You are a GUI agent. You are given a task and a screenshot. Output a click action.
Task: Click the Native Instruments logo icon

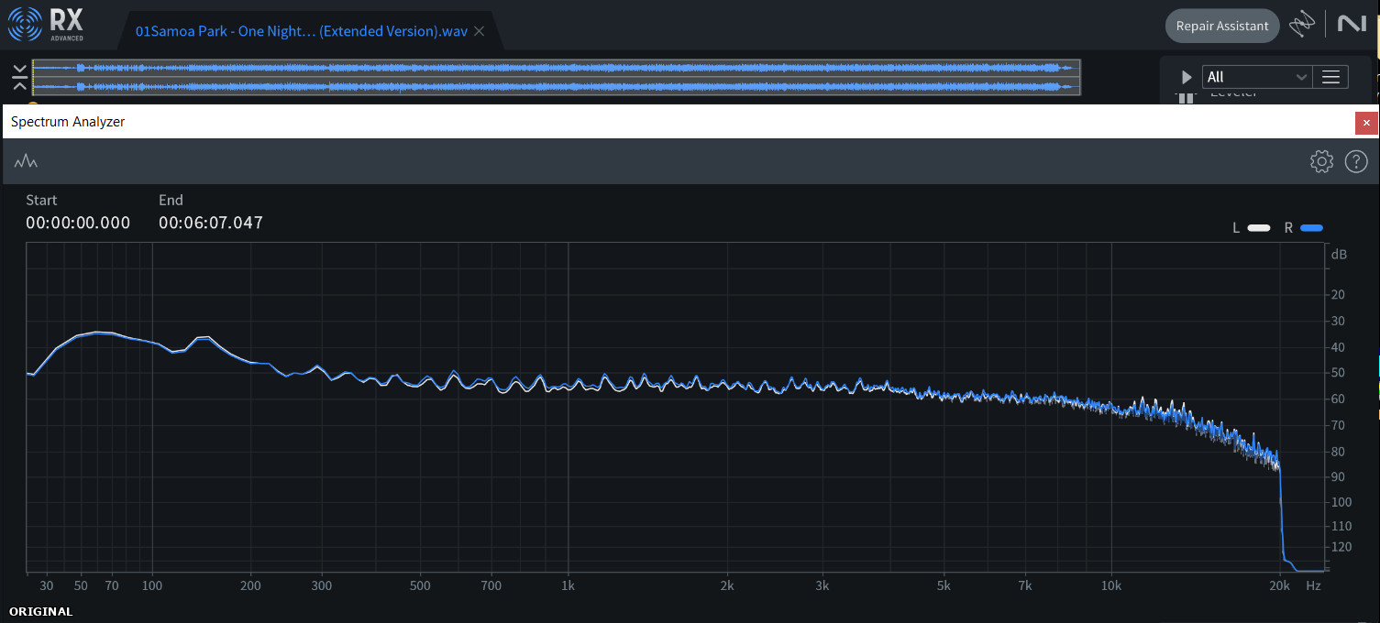pyautogui.click(x=1352, y=25)
